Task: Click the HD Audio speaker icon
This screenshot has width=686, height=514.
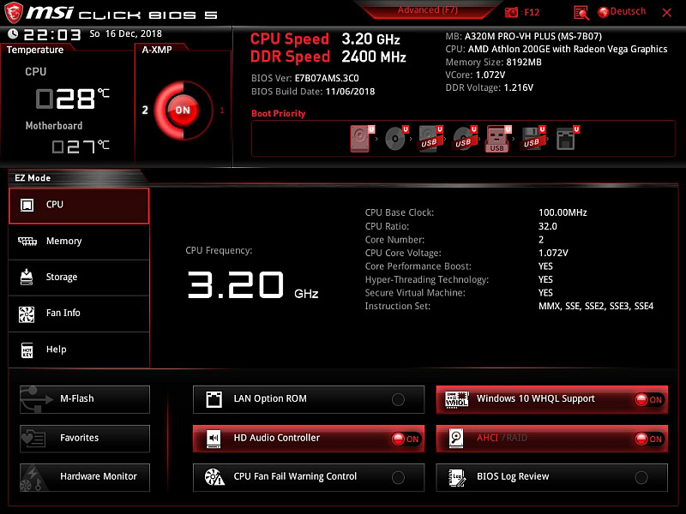Action: pyautogui.click(x=214, y=439)
